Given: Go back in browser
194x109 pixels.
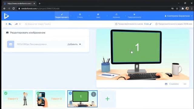Looking at the screenshot, I should pos(5,8).
